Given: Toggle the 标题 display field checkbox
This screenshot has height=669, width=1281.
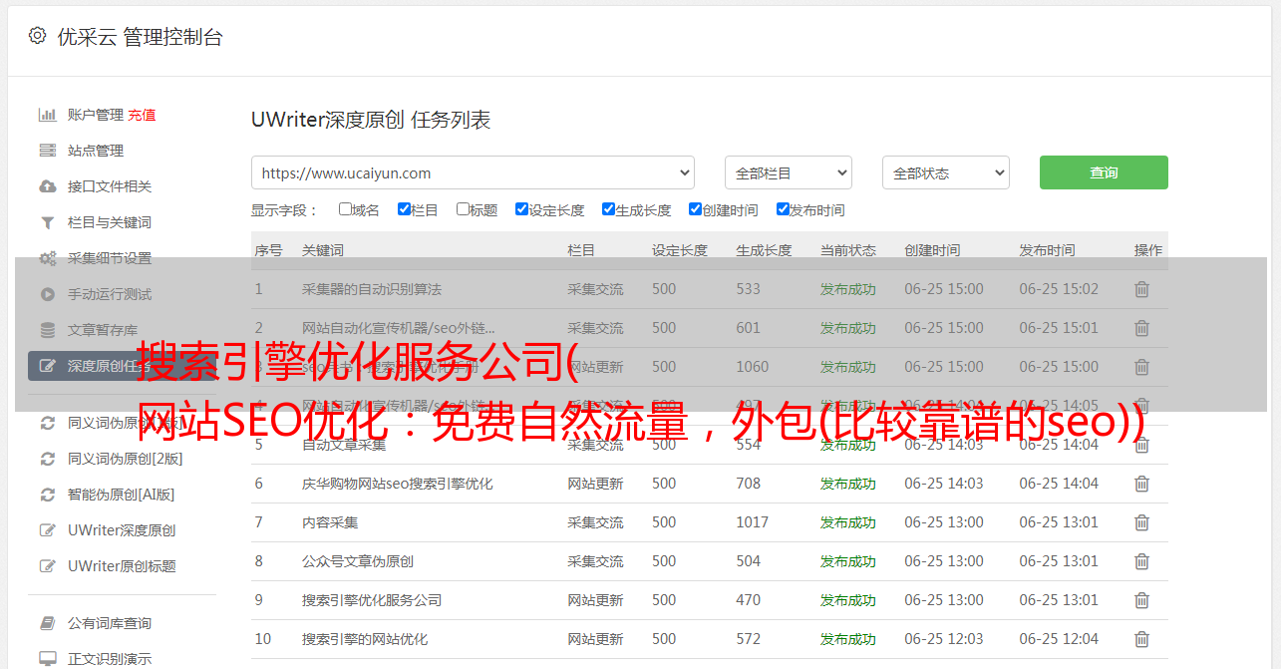Looking at the screenshot, I should pyautogui.click(x=463, y=209).
